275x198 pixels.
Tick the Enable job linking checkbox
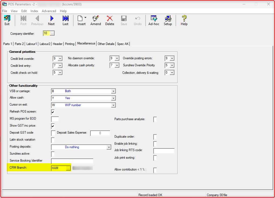[155, 144]
